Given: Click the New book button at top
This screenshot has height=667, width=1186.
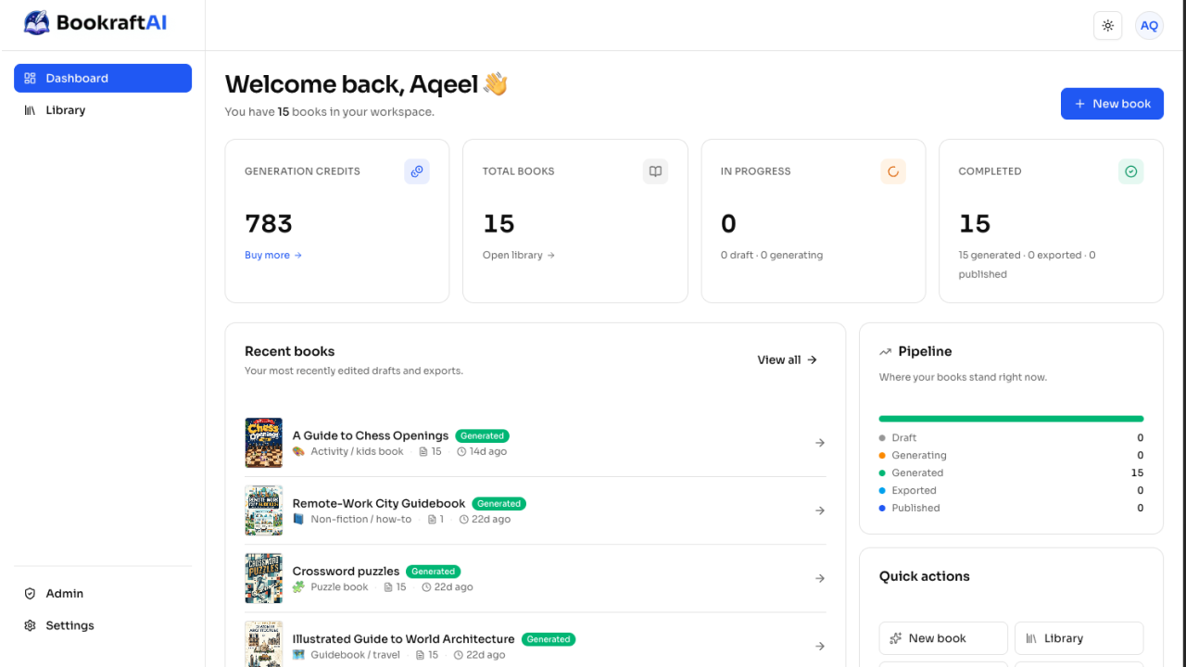Looking at the screenshot, I should [x=1112, y=104].
